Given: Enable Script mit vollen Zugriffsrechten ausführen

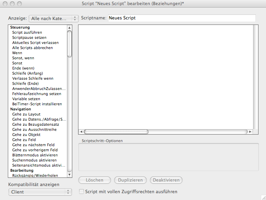Looking at the screenshot, I should click(82, 191).
